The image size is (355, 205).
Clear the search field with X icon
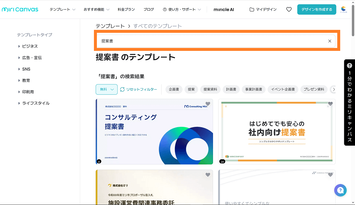click(x=329, y=41)
